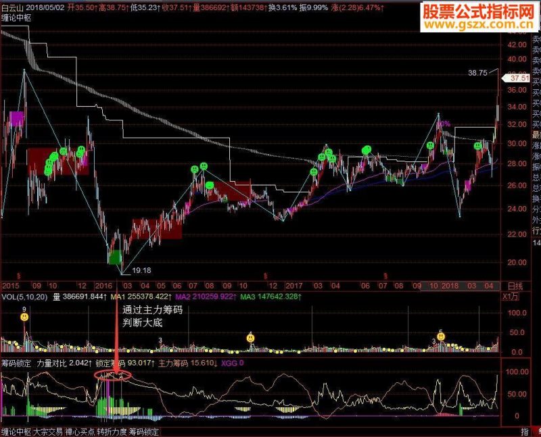Click the magenta square marker near the 2015 peak
This screenshot has width=541, height=437.
click(x=16, y=119)
